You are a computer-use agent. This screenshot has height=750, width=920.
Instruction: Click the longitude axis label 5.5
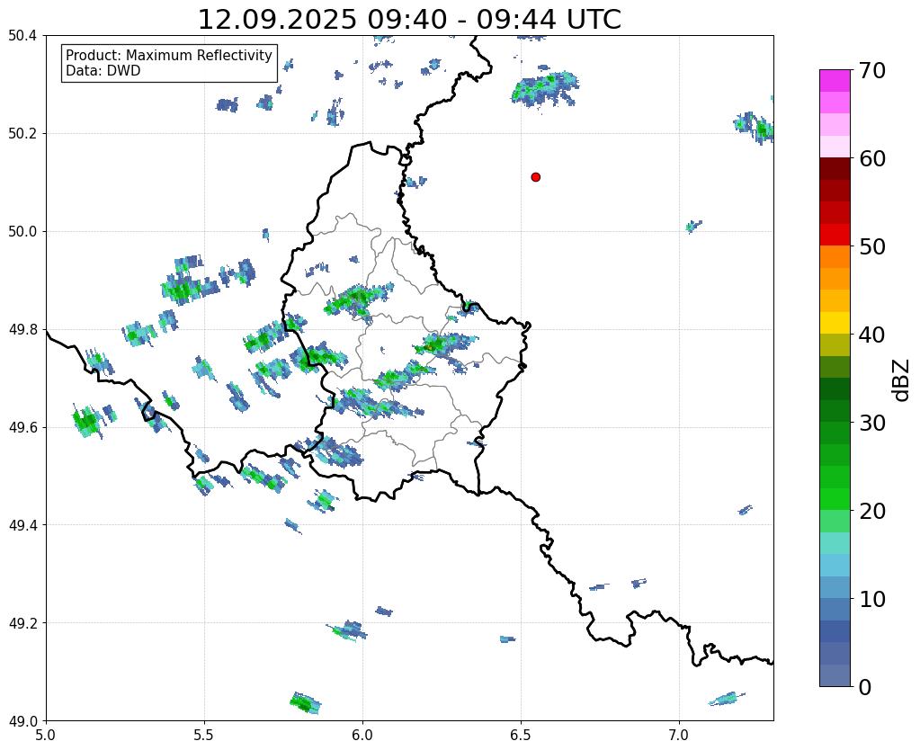coord(204,735)
